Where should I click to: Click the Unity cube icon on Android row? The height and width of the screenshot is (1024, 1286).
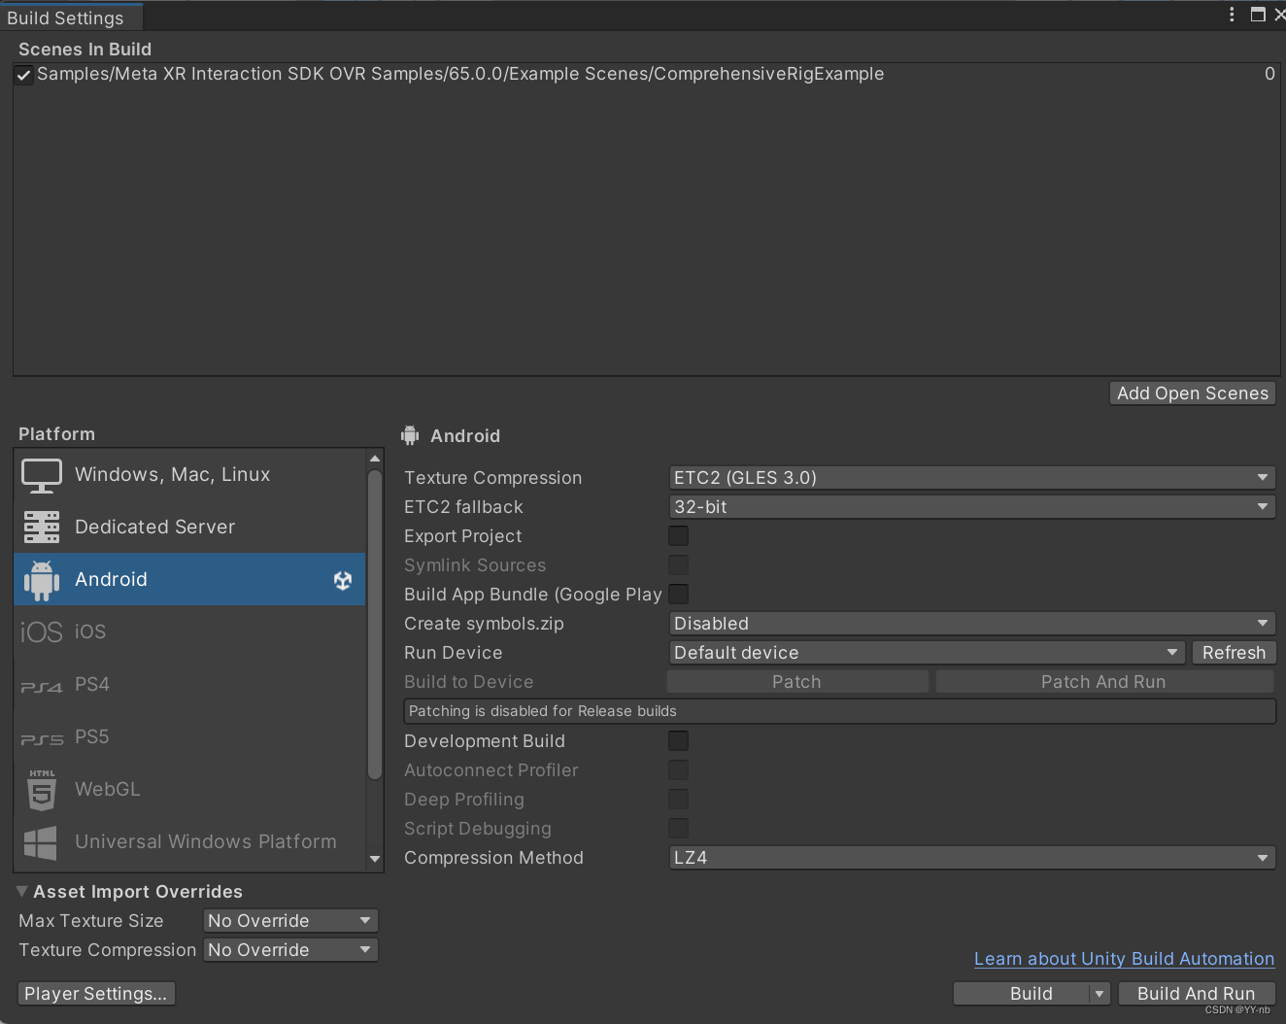point(342,579)
